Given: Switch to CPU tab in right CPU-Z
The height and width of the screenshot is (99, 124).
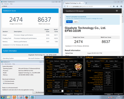Looking at the screenshot, I should coord(87,61).
